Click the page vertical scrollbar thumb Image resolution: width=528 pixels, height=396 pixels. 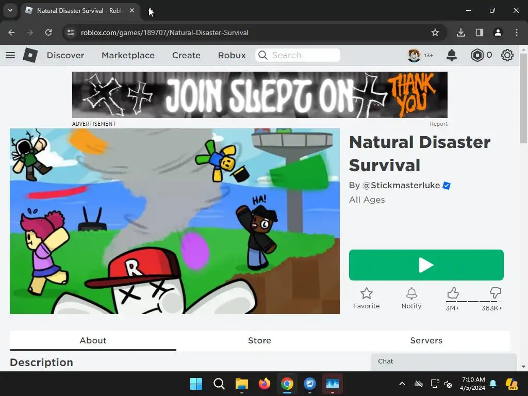(523, 98)
